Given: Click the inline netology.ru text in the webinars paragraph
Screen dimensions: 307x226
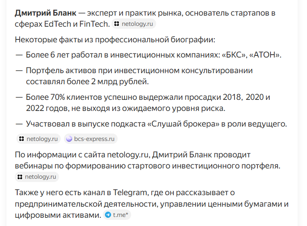Looking at the screenshot, I should tap(128, 155).
